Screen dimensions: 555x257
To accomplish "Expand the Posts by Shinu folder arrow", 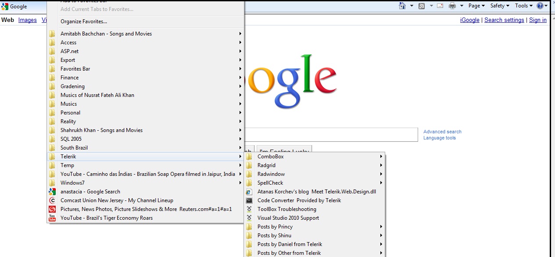I will [x=381, y=236].
